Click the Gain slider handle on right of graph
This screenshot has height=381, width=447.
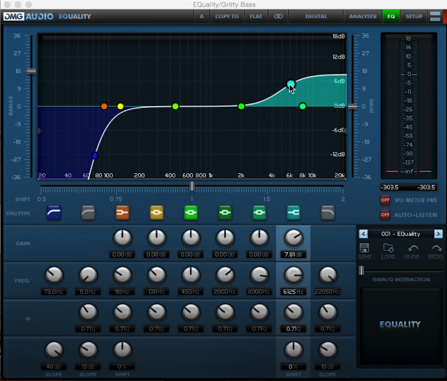(x=353, y=107)
